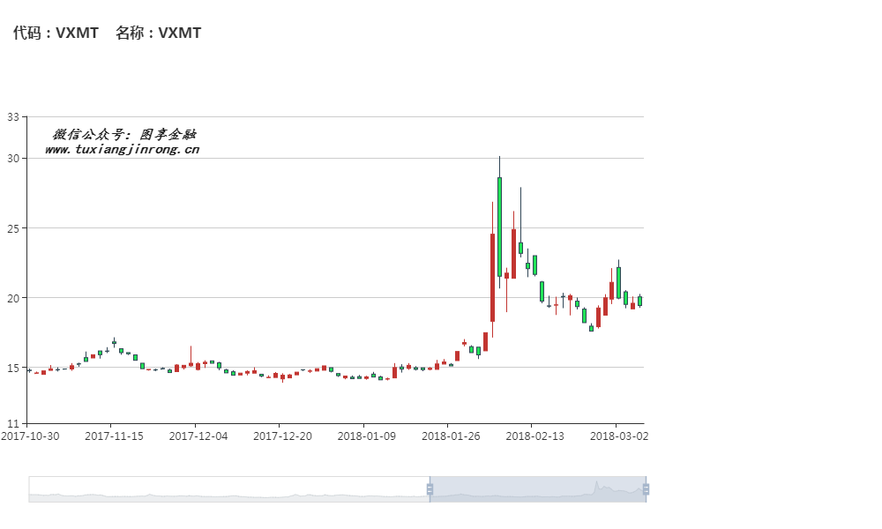Click the y-axis value 25
The width and height of the screenshot is (882, 529).
[12, 228]
